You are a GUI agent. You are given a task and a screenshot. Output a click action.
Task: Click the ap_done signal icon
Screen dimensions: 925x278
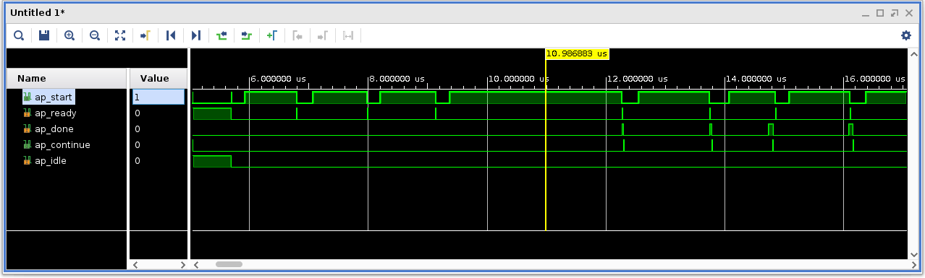tap(28, 129)
